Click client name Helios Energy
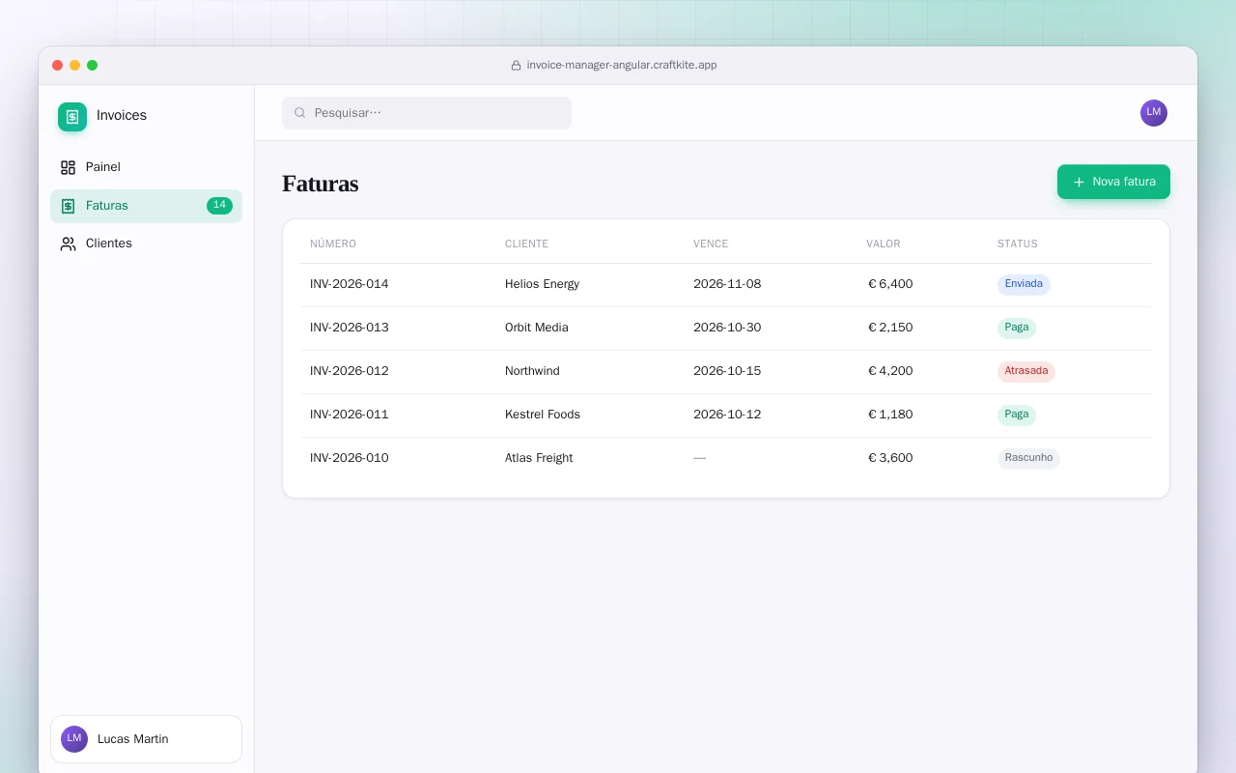The width and height of the screenshot is (1236, 773). click(x=542, y=284)
